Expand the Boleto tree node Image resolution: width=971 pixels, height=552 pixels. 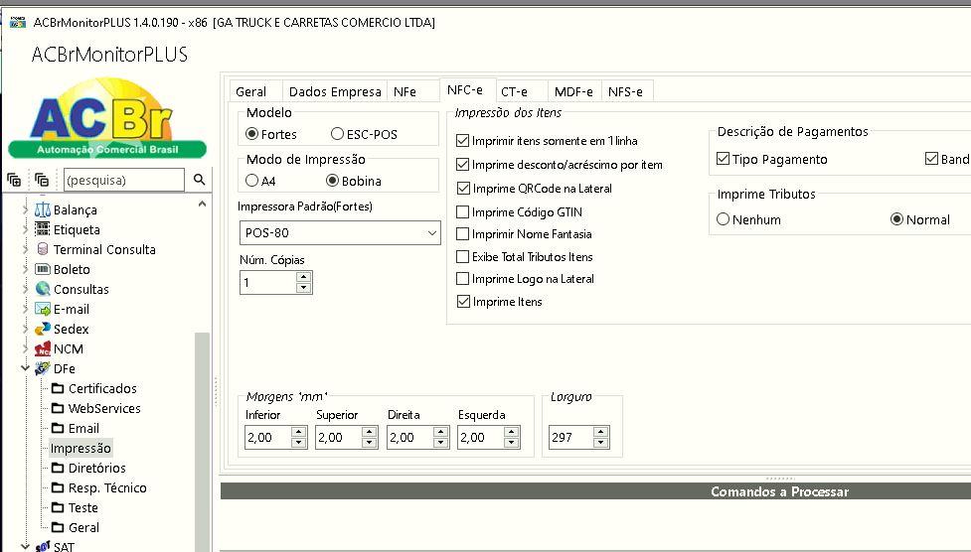click(25, 269)
